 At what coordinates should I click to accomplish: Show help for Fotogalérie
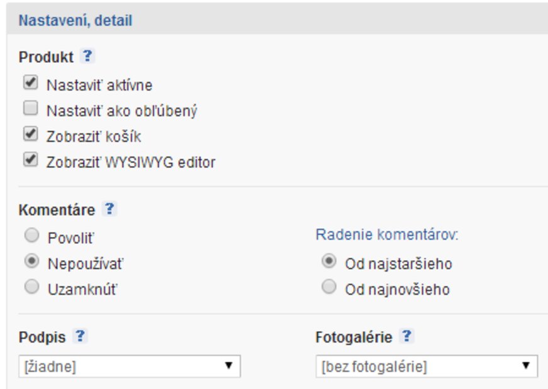[407, 337]
